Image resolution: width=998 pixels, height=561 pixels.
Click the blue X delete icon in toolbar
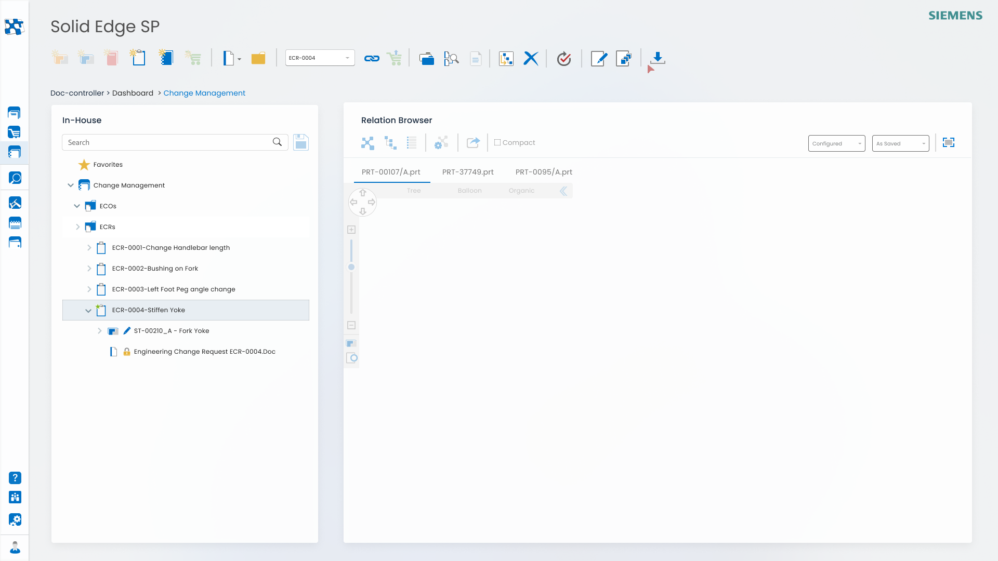click(x=531, y=58)
